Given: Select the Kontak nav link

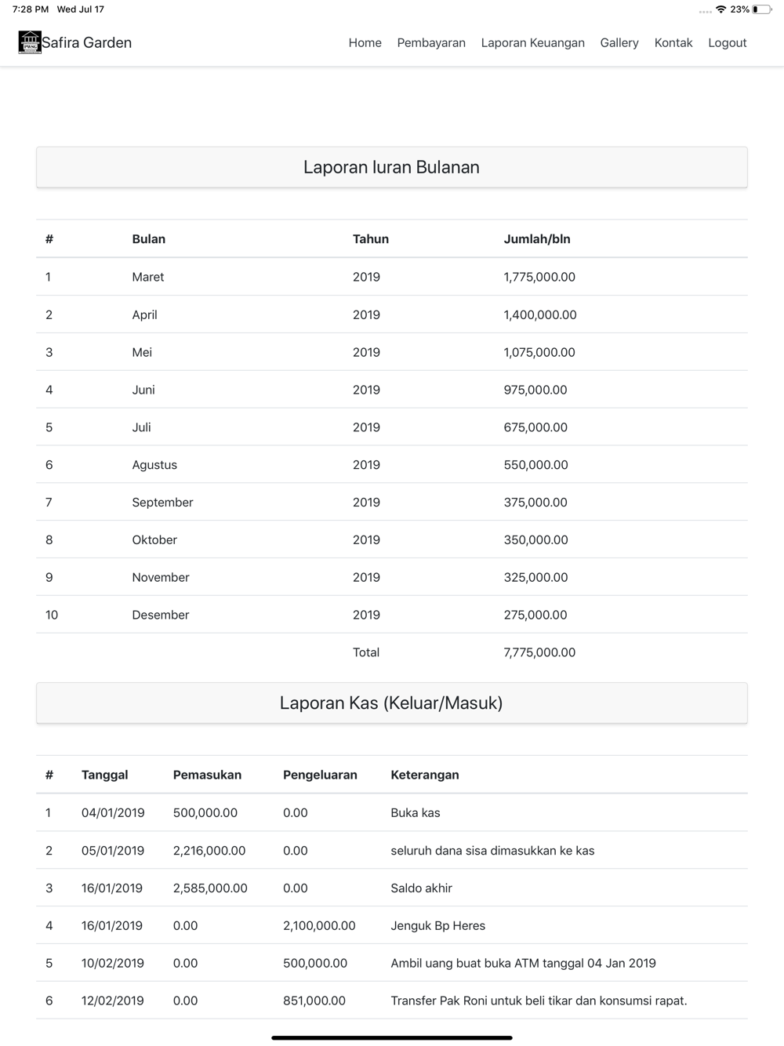Looking at the screenshot, I should [x=673, y=43].
